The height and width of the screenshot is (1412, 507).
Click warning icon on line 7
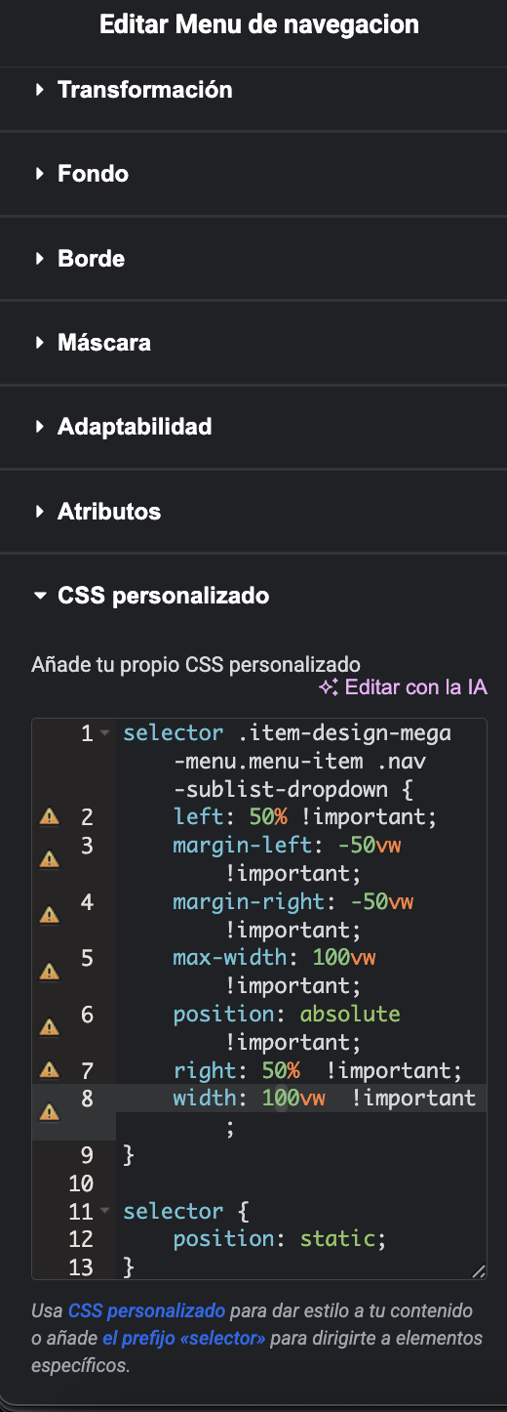point(49,1069)
